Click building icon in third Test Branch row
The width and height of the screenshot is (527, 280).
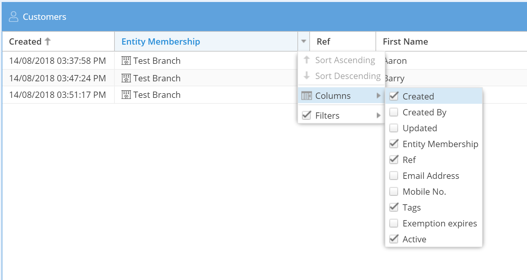click(x=126, y=95)
